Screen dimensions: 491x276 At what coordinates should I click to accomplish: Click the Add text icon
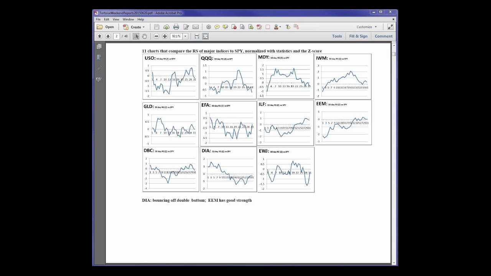(x=288, y=27)
